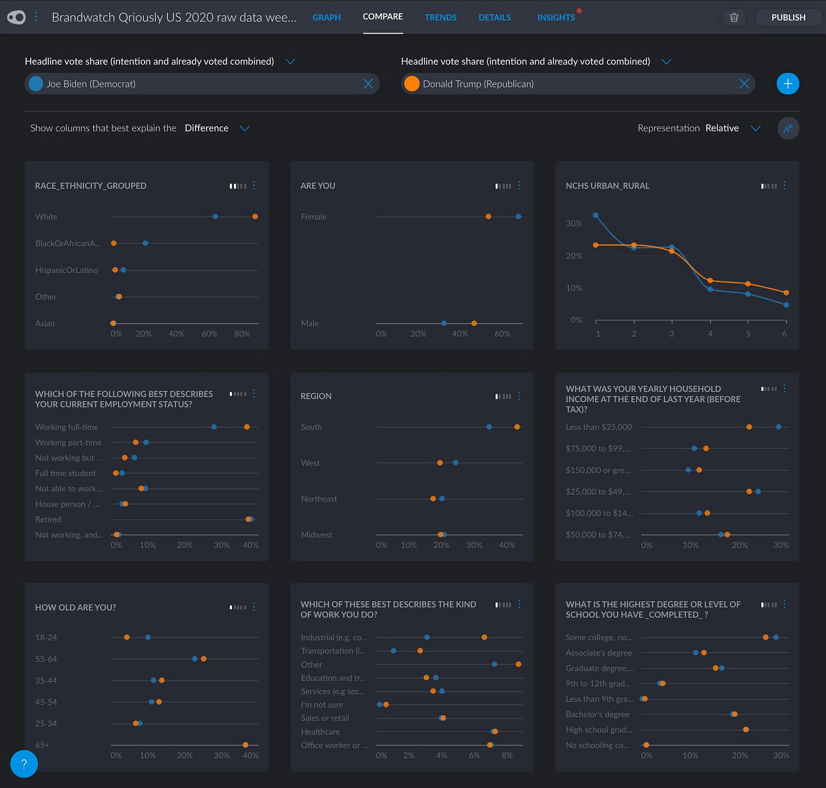Expand left Headline vote share dropdown
826x788 pixels.
(290, 61)
